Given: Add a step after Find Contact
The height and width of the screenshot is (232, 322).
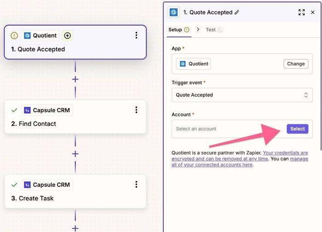Looking at the screenshot, I should [75, 154].
